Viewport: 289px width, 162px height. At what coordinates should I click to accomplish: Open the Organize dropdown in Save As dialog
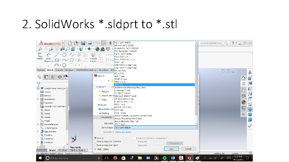tap(101, 87)
